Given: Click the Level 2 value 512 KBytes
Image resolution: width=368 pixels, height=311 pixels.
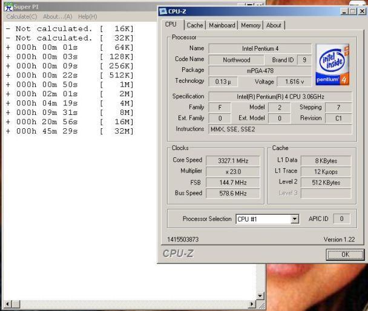Looking at the screenshot, I should click(x=326, y=183).
